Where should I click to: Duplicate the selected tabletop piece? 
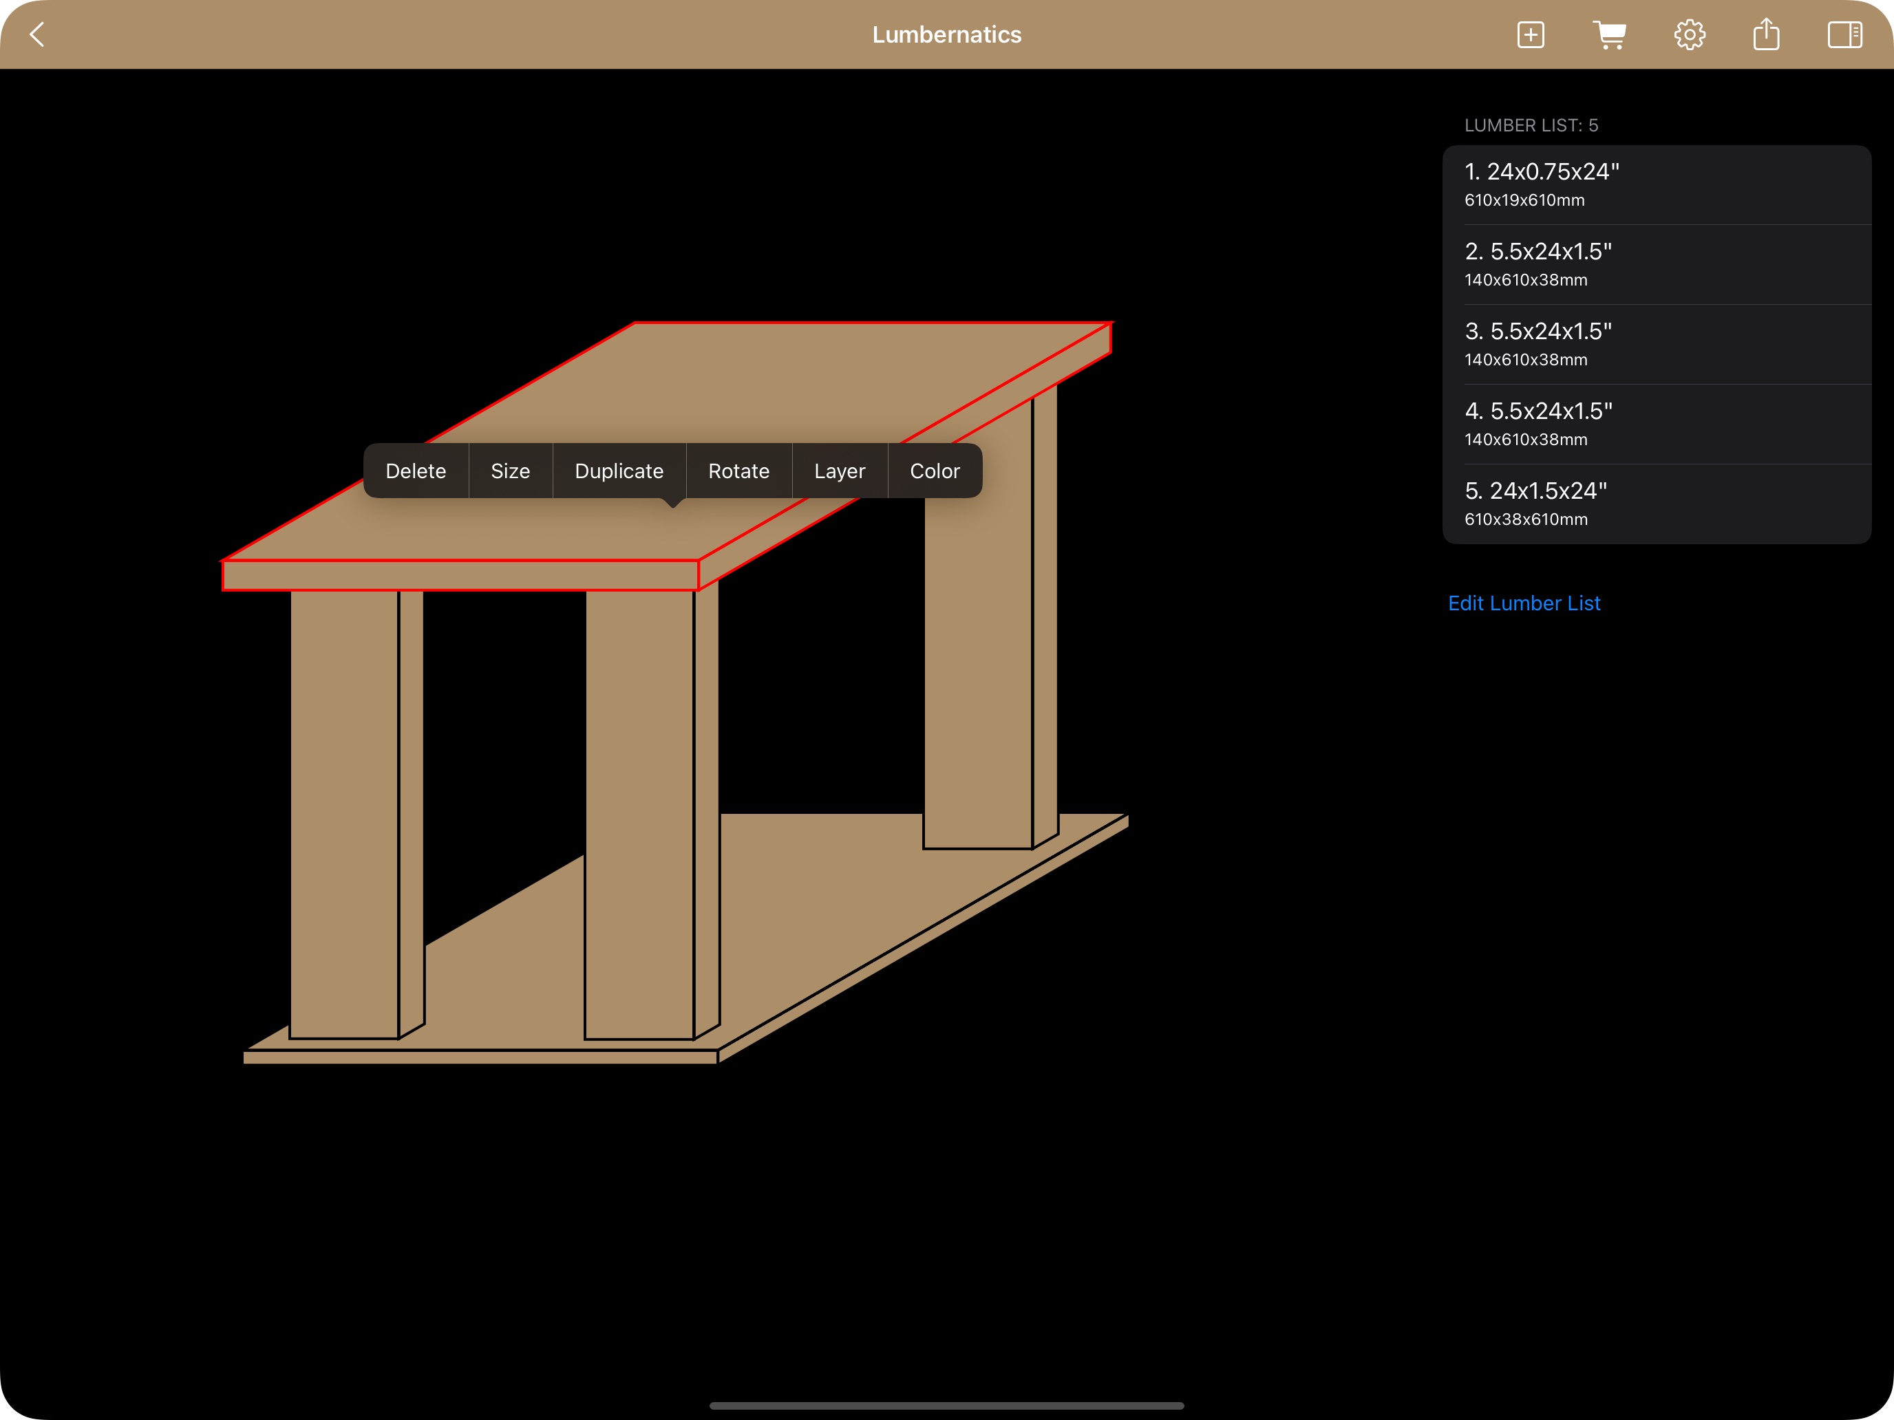619,471
